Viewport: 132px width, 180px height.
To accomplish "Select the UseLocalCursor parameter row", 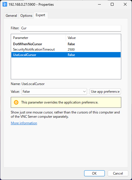I will coord(66,55).
